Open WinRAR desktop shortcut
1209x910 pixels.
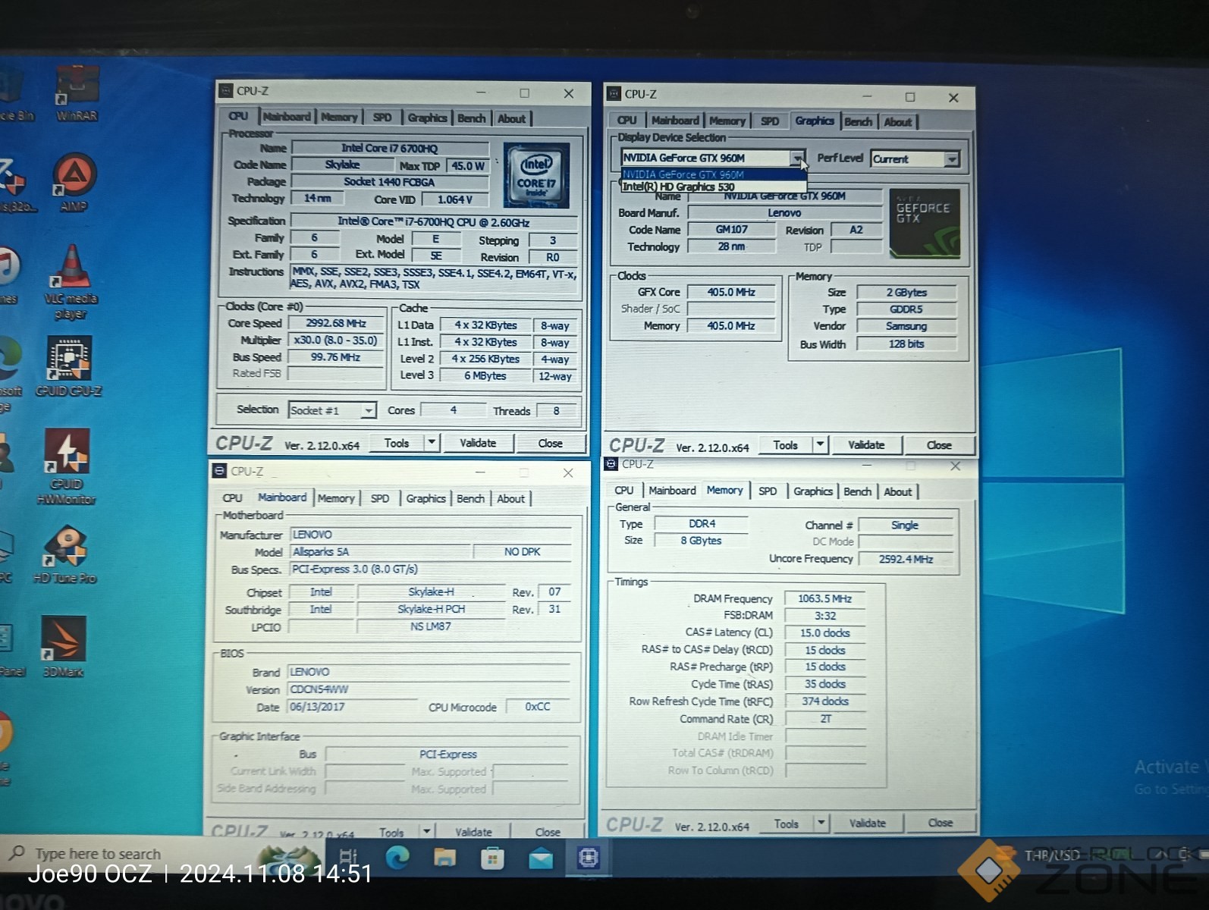[77, 93]
